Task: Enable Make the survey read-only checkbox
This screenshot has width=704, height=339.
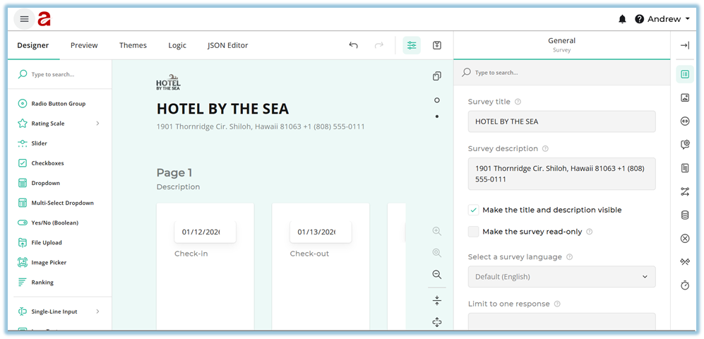Action: (474, 232)
